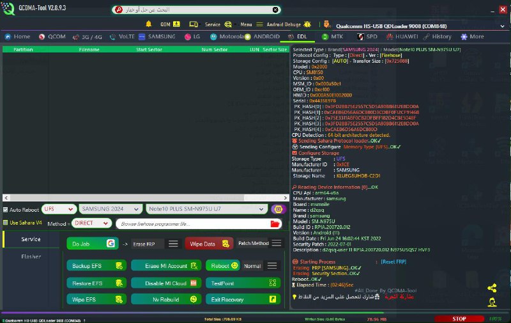Open the LG tab
The height and width of the screenshot is (323, 511).
pos(192,36)
